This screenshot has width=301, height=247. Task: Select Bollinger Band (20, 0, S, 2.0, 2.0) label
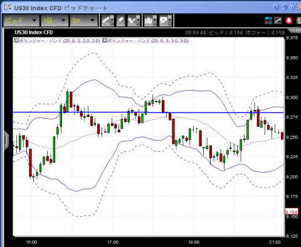60,41
